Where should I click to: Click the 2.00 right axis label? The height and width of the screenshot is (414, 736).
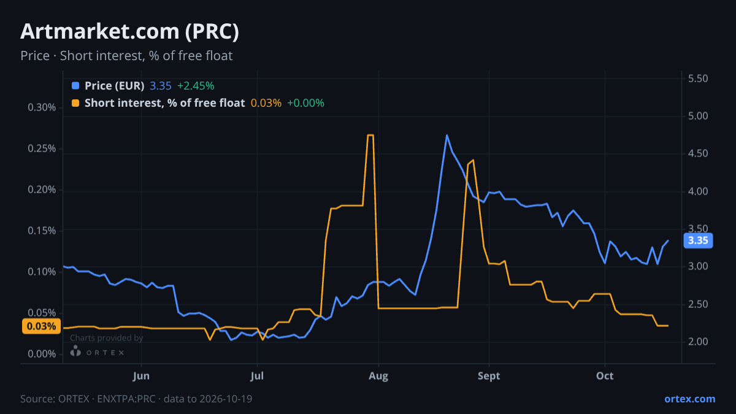pos(698,342)
